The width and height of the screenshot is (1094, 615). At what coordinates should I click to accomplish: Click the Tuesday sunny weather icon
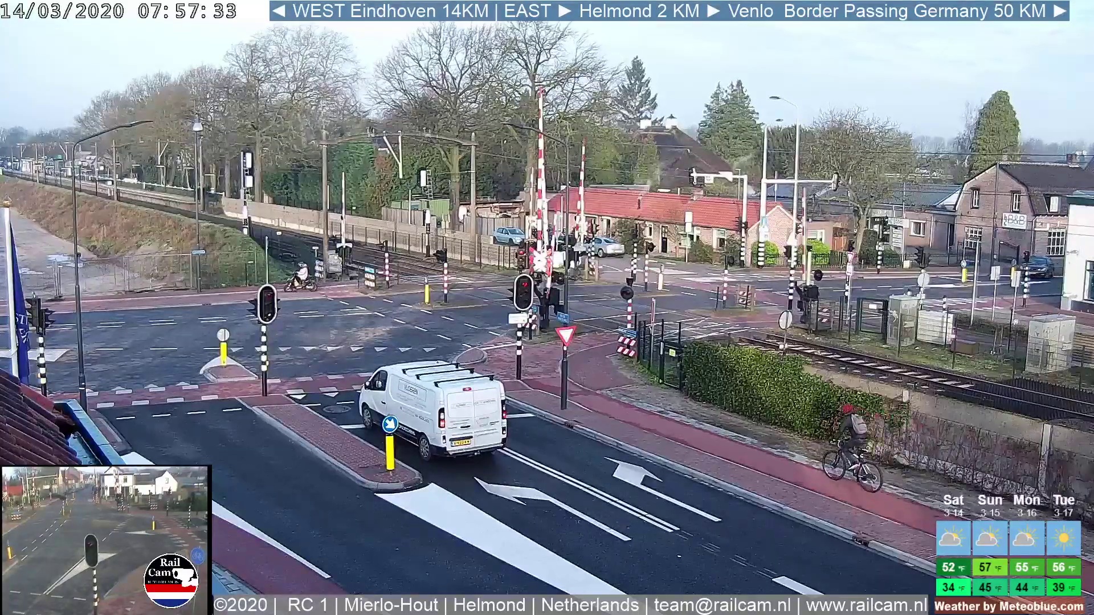1063,538
